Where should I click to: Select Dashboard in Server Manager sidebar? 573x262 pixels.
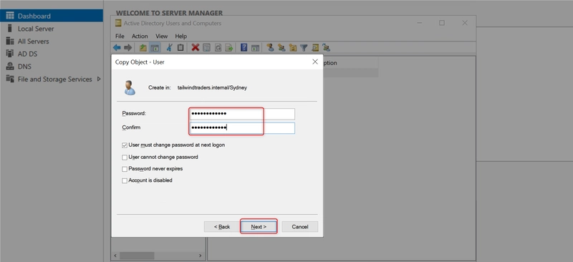pos(52,16)
